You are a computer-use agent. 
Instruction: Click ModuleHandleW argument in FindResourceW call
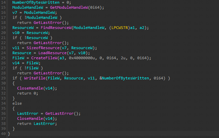89,28
